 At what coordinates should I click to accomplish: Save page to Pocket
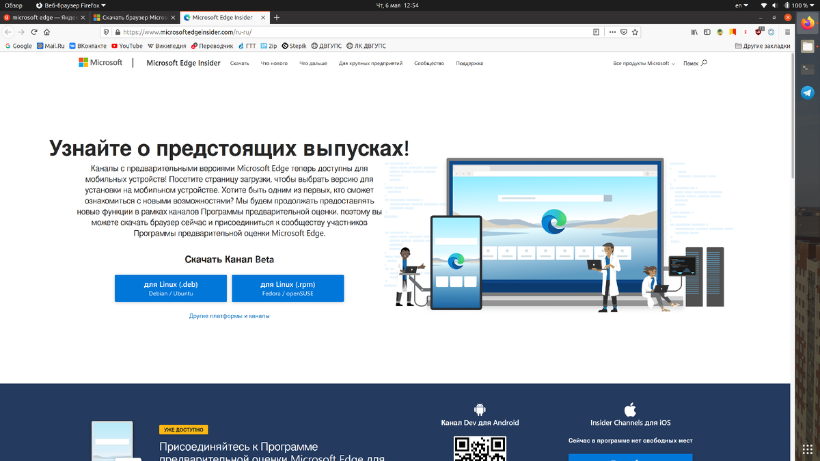[623, 32]
